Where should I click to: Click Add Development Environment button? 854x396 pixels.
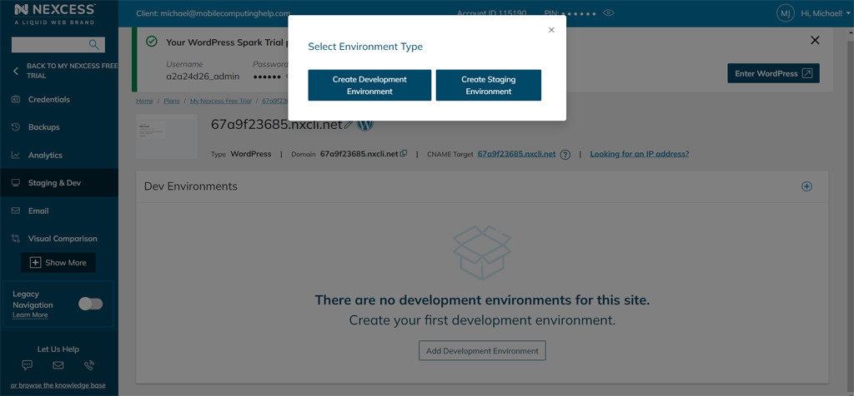click(482, 351)
